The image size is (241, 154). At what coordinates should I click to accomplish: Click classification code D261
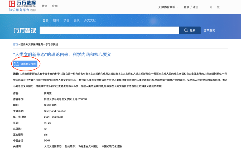coord(47,141)
